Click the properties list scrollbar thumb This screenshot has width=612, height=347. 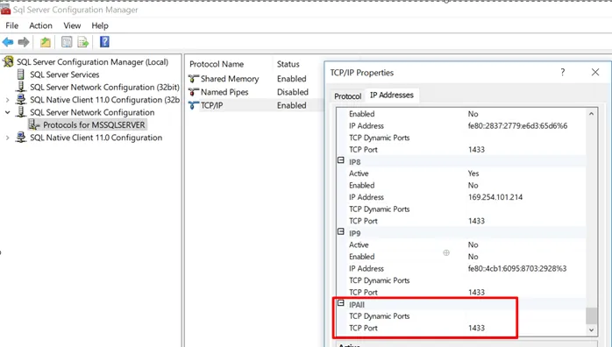click(x=591, y=315)
